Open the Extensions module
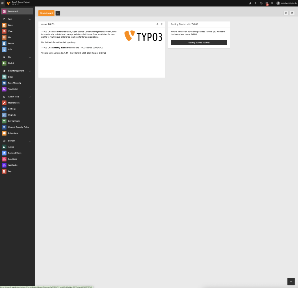Image resolution: width=298 pixels, height=288 pixels. coord(13,133)
